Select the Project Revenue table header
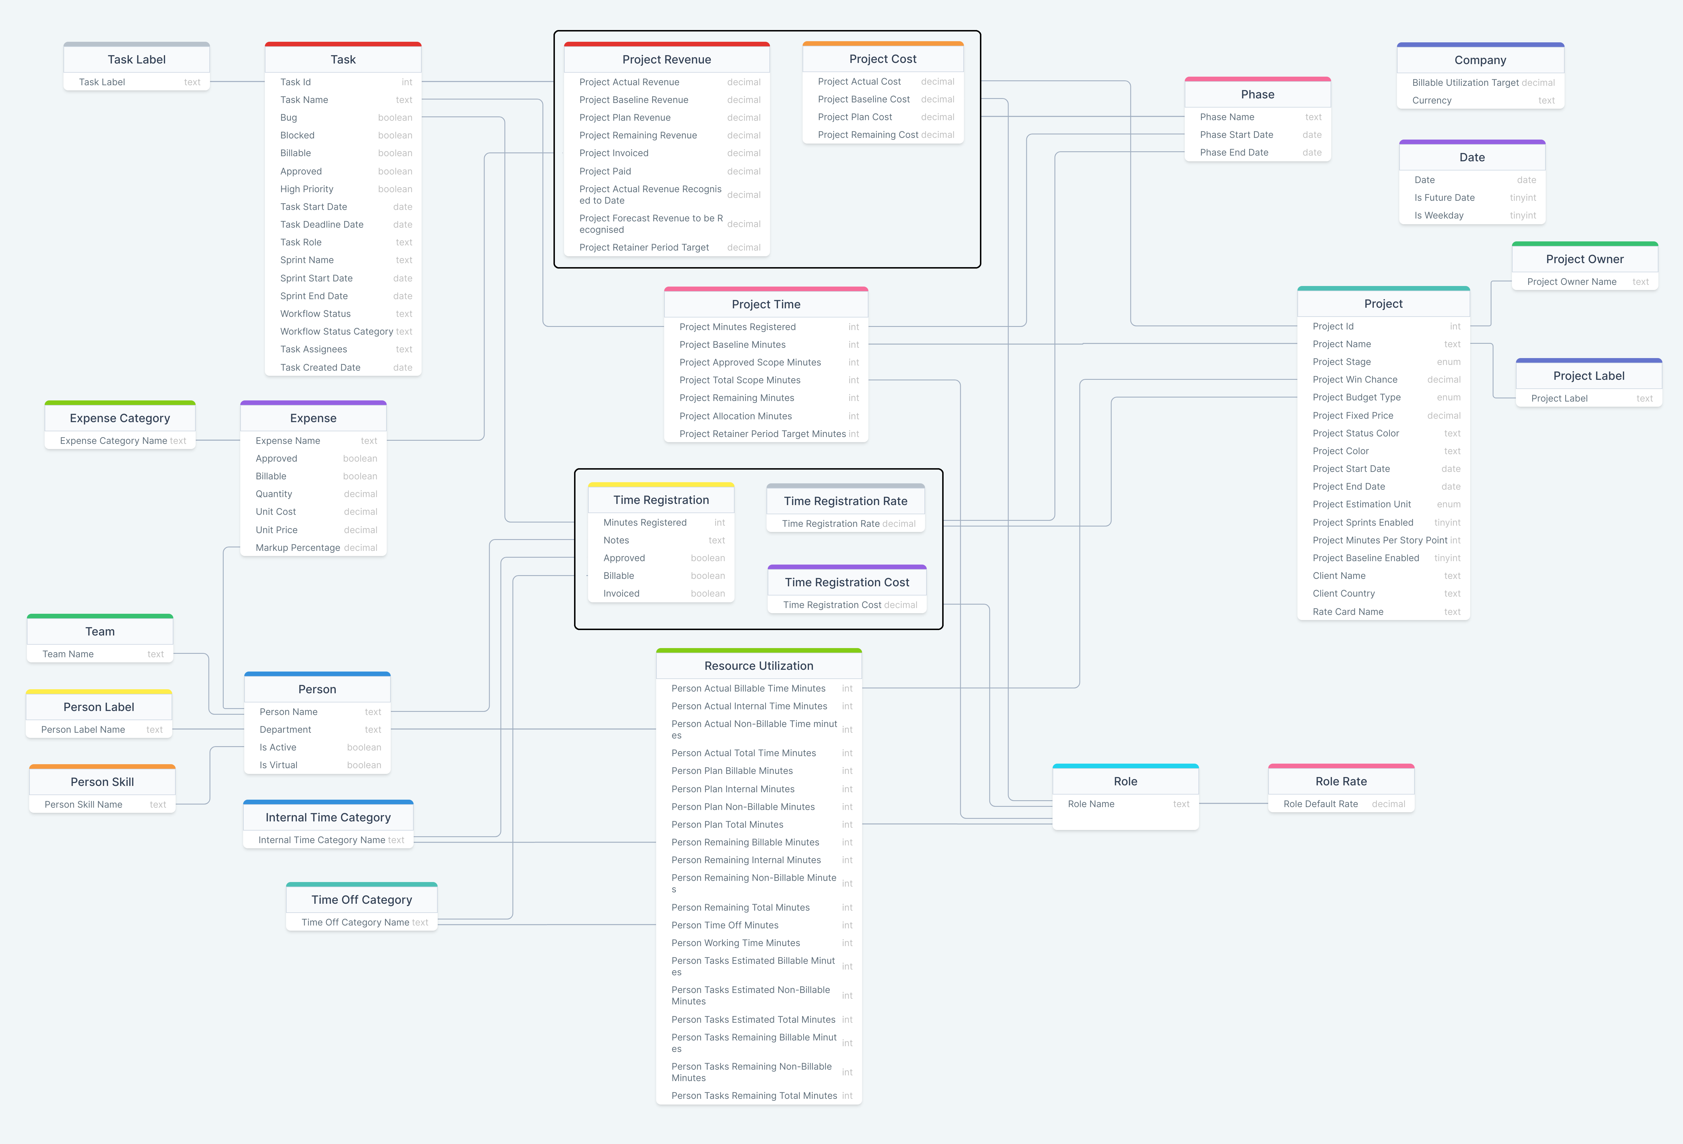 [666, 59]
